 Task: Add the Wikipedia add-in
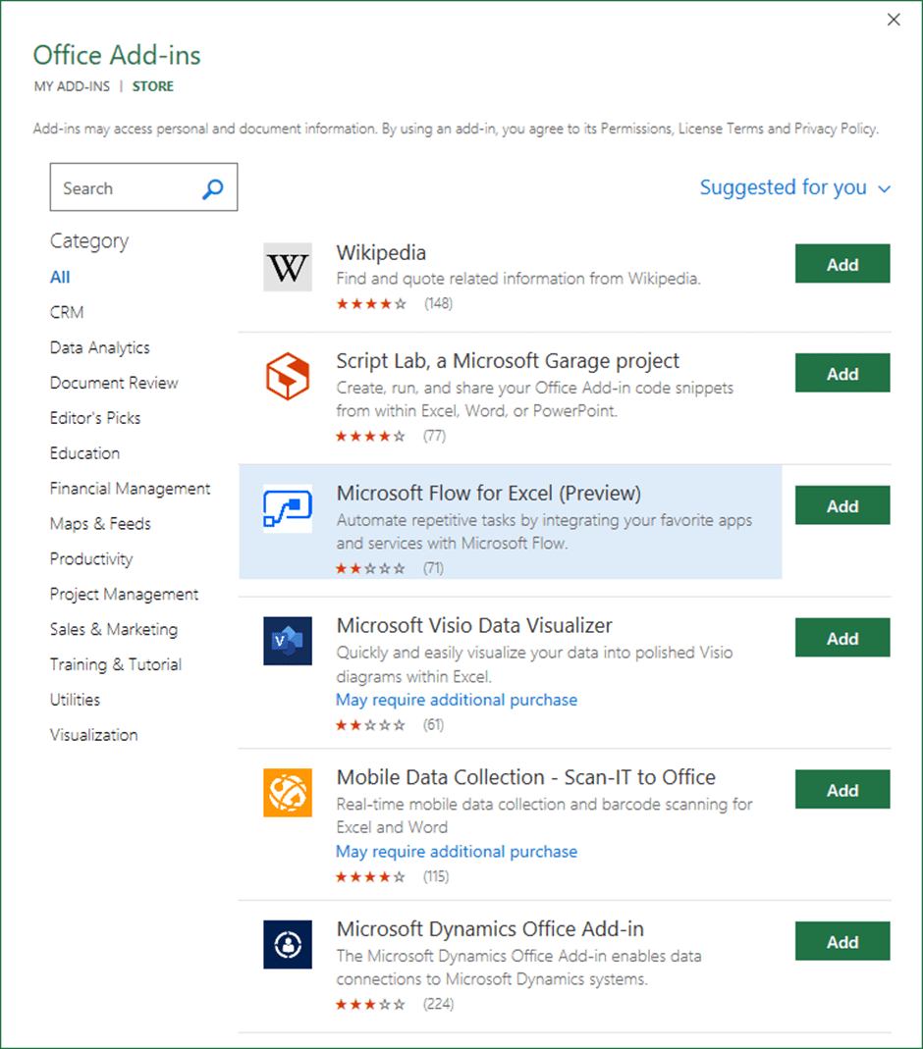coord(842,263)
